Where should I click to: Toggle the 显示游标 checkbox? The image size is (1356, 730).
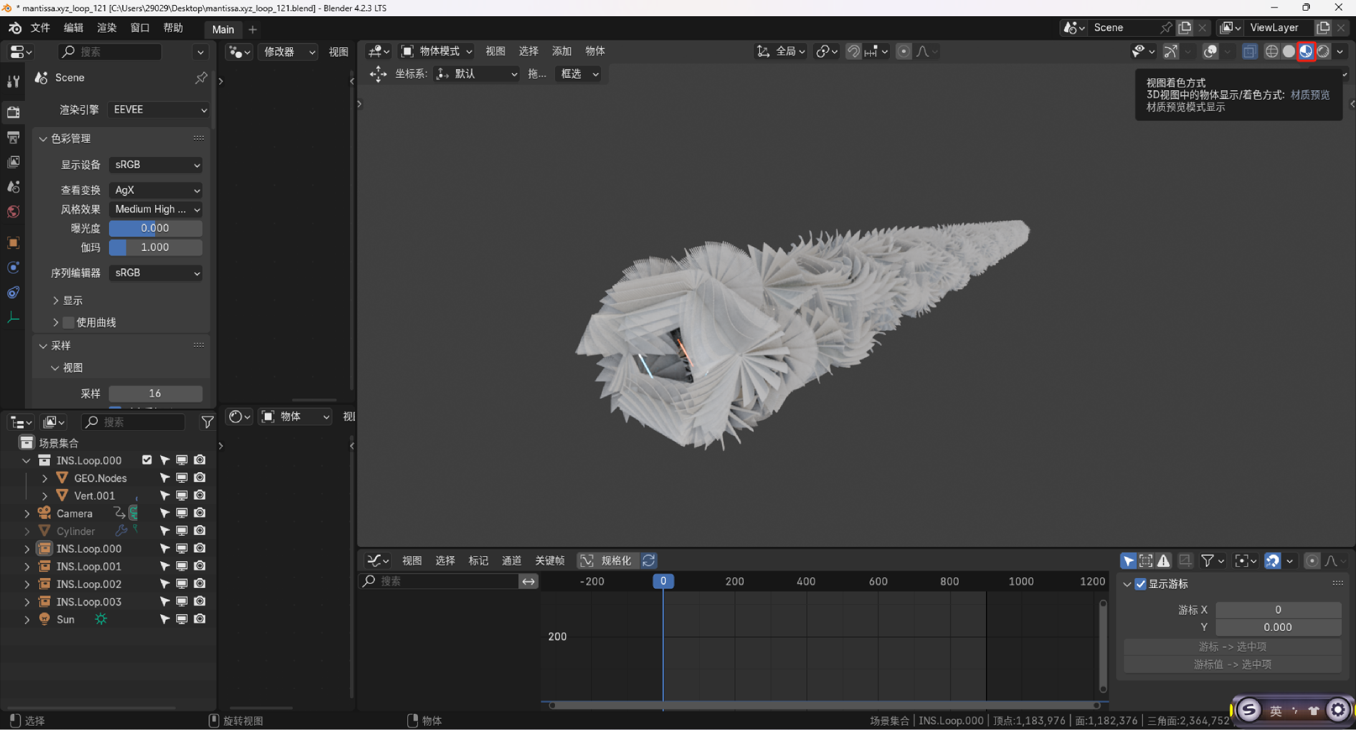tap(1140, 584)
